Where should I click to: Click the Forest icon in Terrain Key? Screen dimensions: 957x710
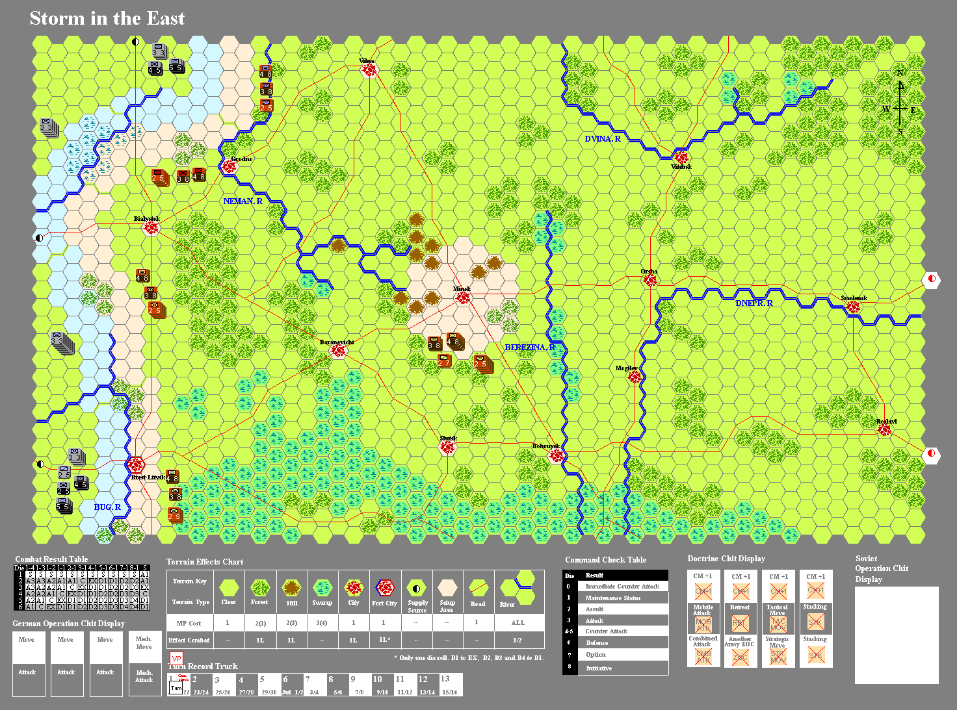point(259,588)
